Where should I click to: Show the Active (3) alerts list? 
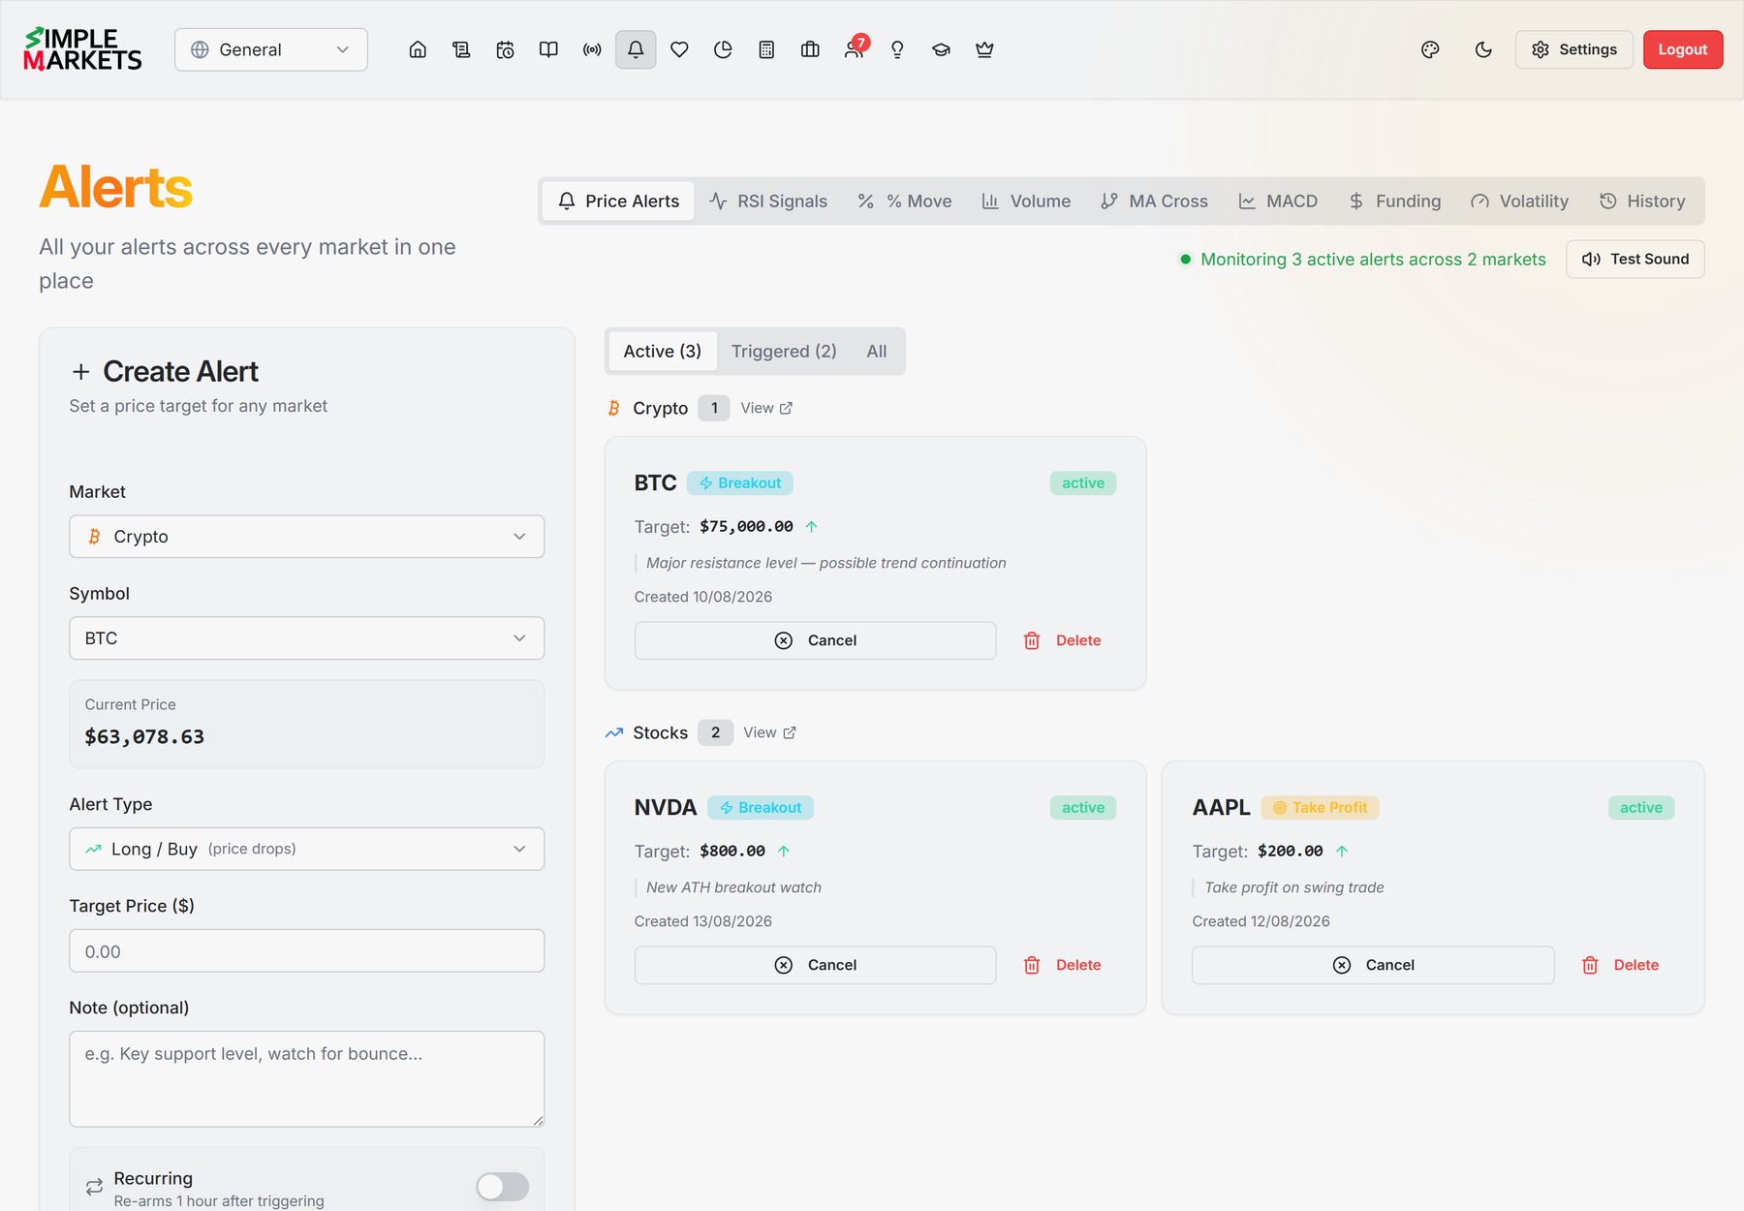(663, 351)
